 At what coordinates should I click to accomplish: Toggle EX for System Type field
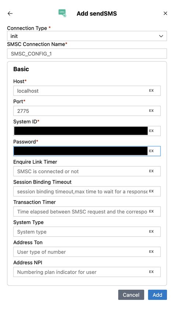[x=151, y=231]
